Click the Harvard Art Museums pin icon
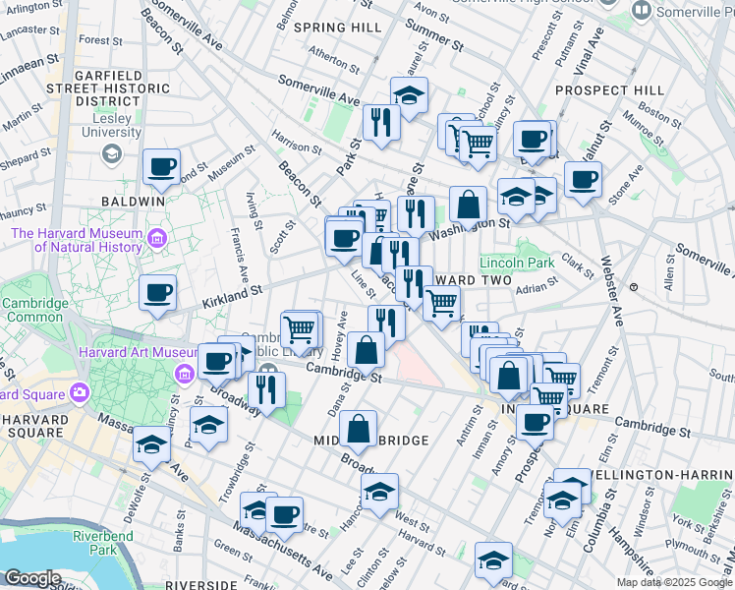The height and width of the screenshot is (590, 735). 184,374
